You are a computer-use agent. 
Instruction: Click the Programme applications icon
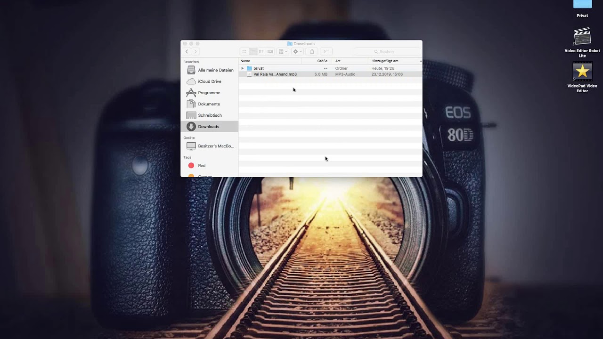191,93
